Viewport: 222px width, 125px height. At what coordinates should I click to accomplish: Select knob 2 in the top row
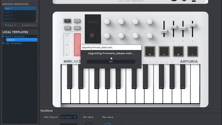[x=121, y=22]
